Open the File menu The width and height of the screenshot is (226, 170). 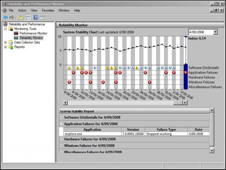11,10
